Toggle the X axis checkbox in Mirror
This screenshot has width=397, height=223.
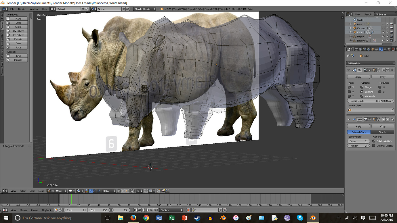coord(349,87)
